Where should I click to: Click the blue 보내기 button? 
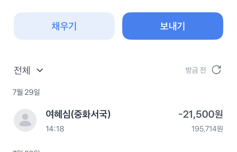pyautogui.click(x=173, y=26)
